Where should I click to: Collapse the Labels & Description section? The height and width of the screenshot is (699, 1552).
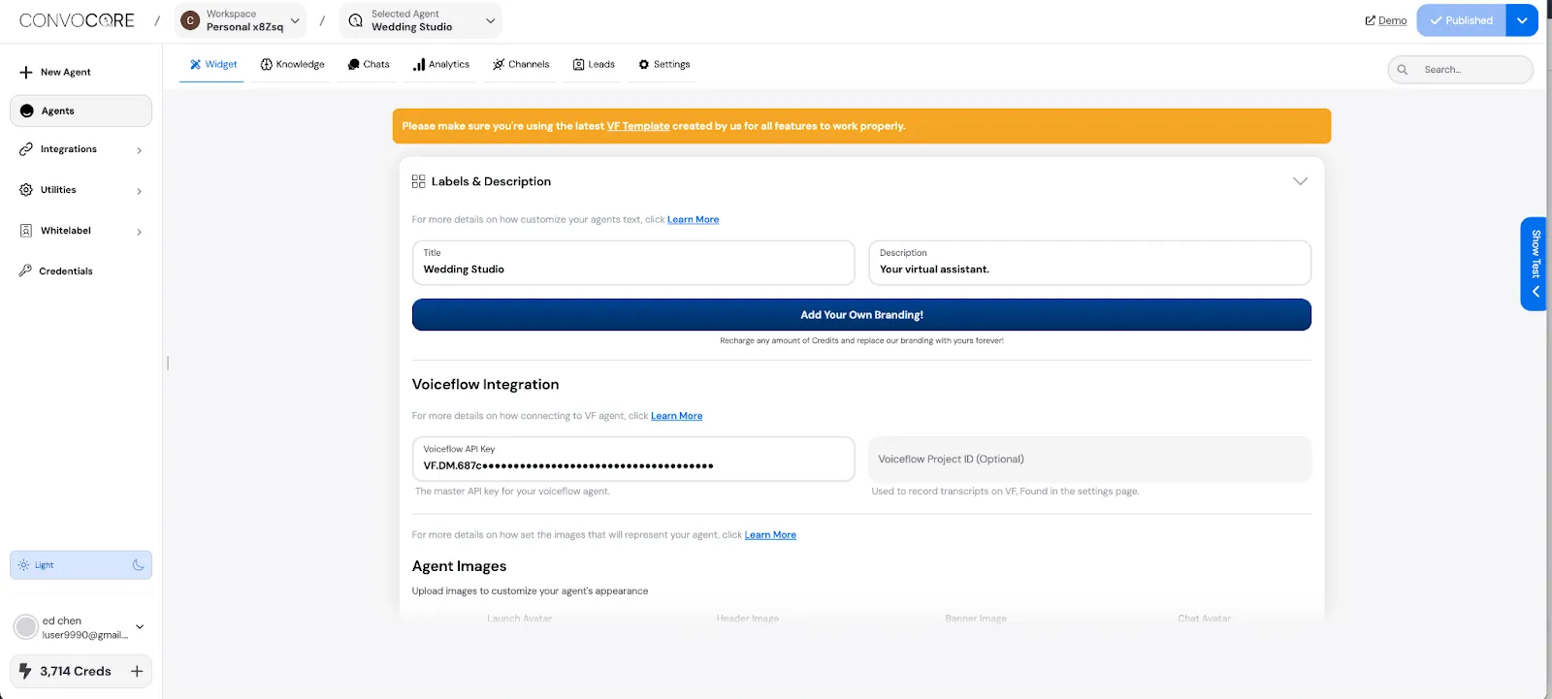[1300, 181]
